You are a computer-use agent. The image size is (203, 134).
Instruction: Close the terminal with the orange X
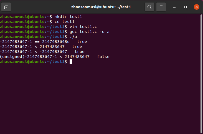pyautogui.click(x=197, y=7)
